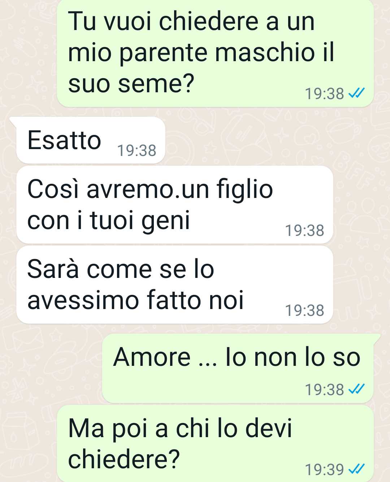Click the text 'suo seme?' in the green bubble
The height and width of the screenshot is (482, 390).
(x=131, y=84)
